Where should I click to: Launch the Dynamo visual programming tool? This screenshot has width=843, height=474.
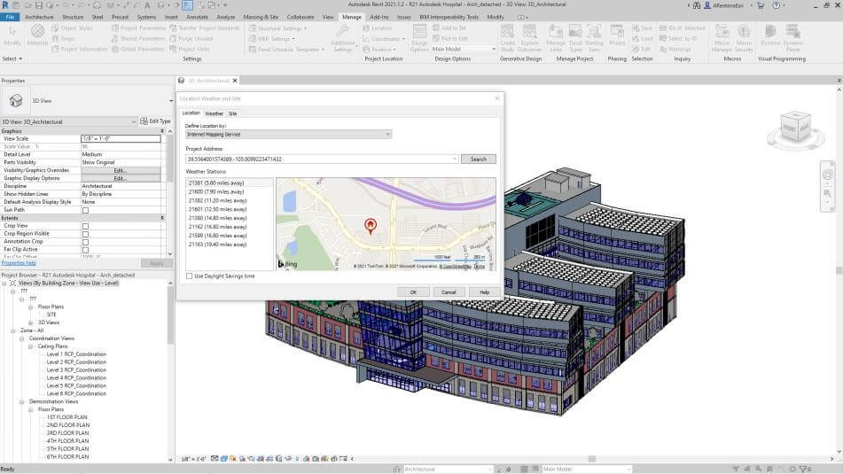coord(770,35)
